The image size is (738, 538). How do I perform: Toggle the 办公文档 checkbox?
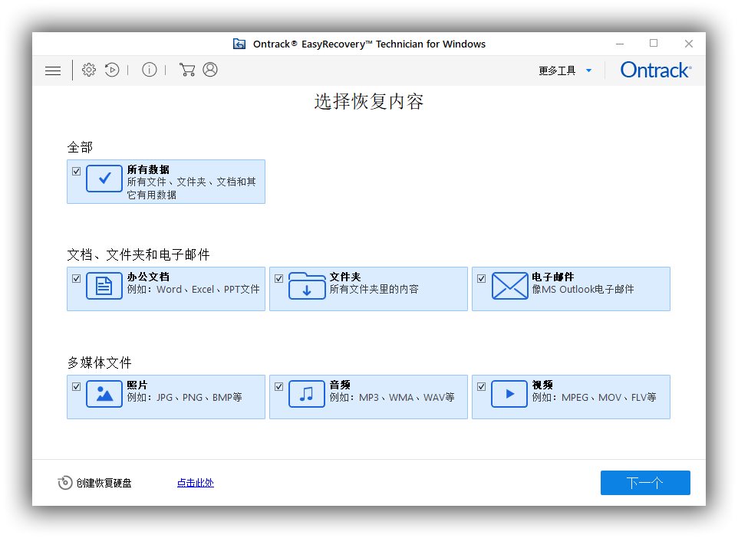76,278
